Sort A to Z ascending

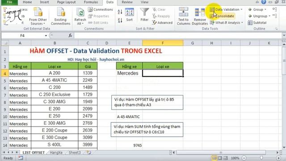[120, 12]
